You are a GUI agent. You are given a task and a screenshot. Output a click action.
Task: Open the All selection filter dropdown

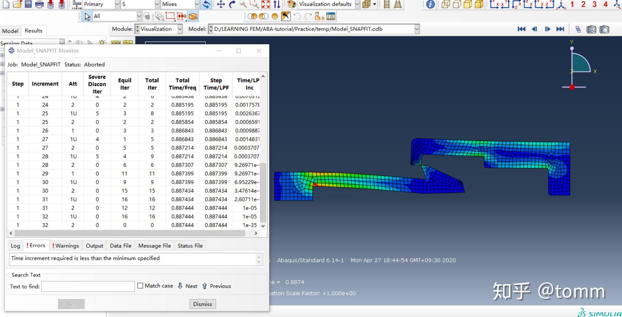pyautogui.click(x=139, y=16)
